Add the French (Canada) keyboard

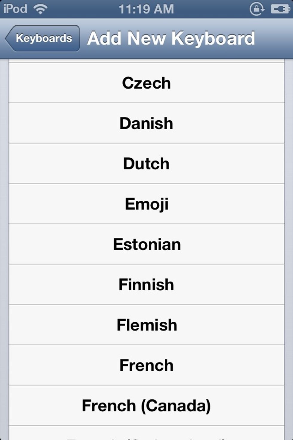(146, 406)
